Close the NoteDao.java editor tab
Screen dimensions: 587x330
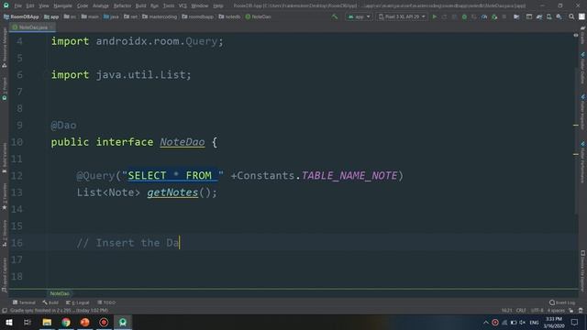tap(51, 27)
